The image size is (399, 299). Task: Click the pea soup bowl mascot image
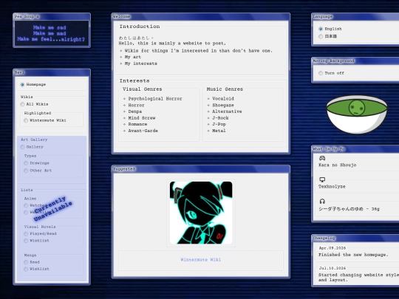[357, 114]
